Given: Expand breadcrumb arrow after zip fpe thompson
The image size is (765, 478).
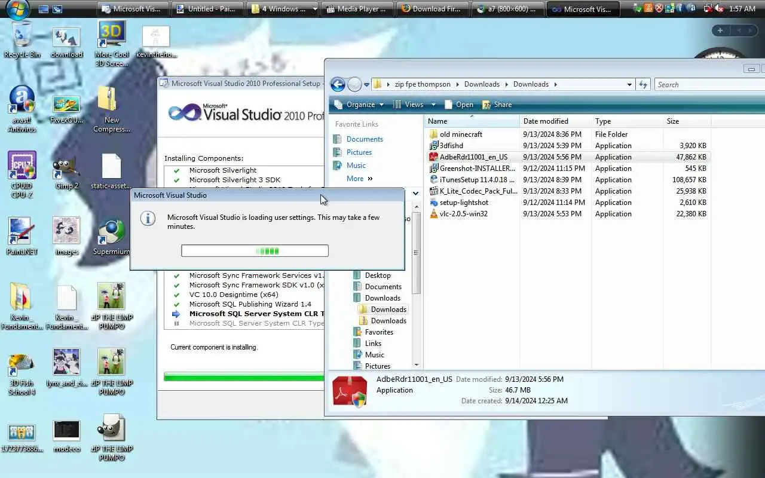Looking at the screenshot, I should pyautogui.click(x=458, y=84).
